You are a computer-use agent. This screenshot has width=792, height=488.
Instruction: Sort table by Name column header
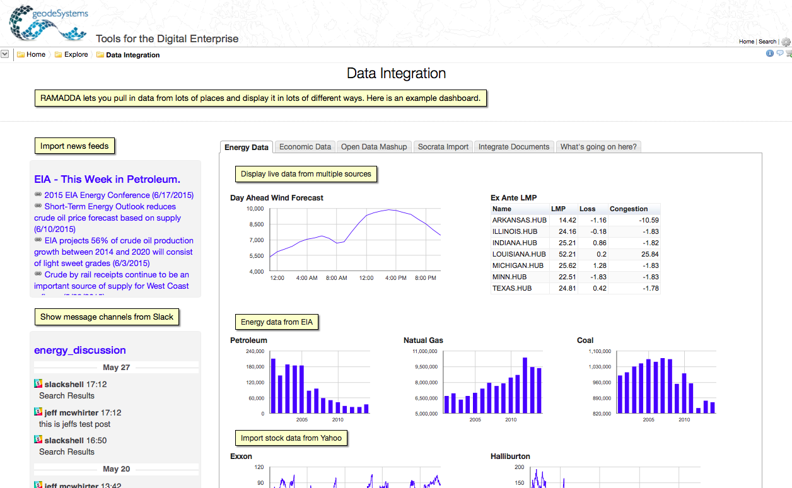coord(520,209)
